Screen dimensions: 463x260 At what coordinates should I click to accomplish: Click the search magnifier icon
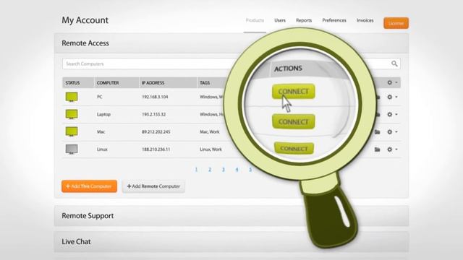tap(394, 64)
